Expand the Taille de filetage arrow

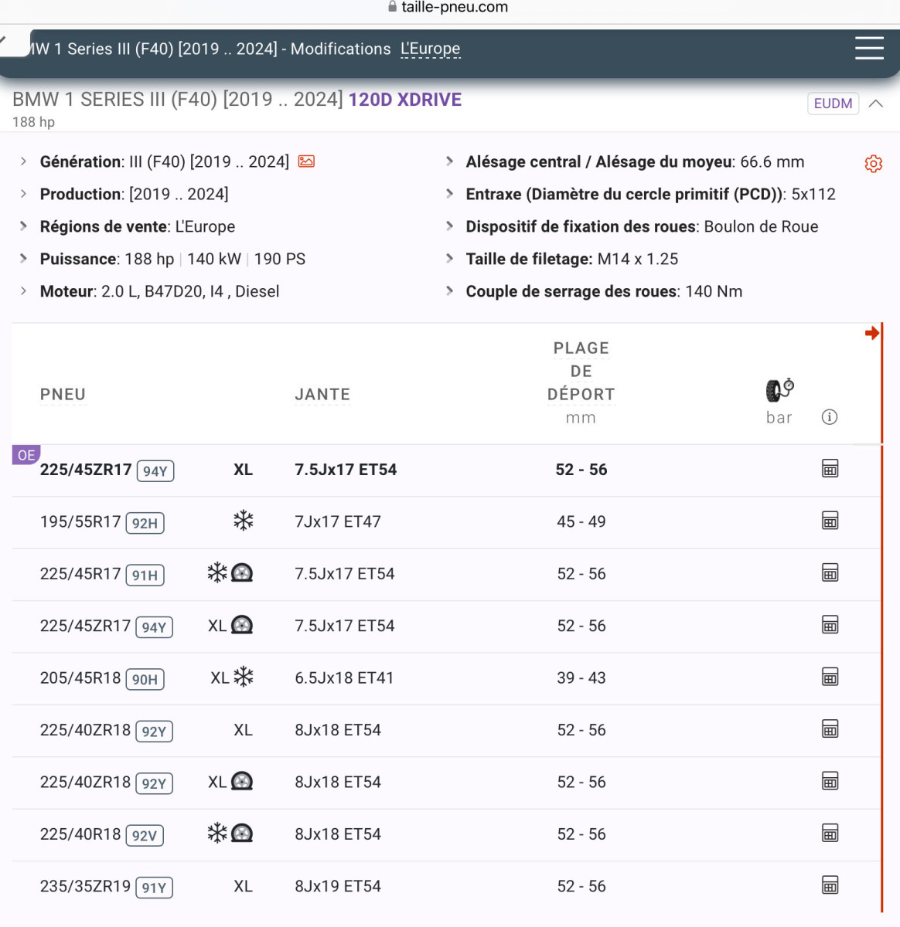(x=449, y=259)
